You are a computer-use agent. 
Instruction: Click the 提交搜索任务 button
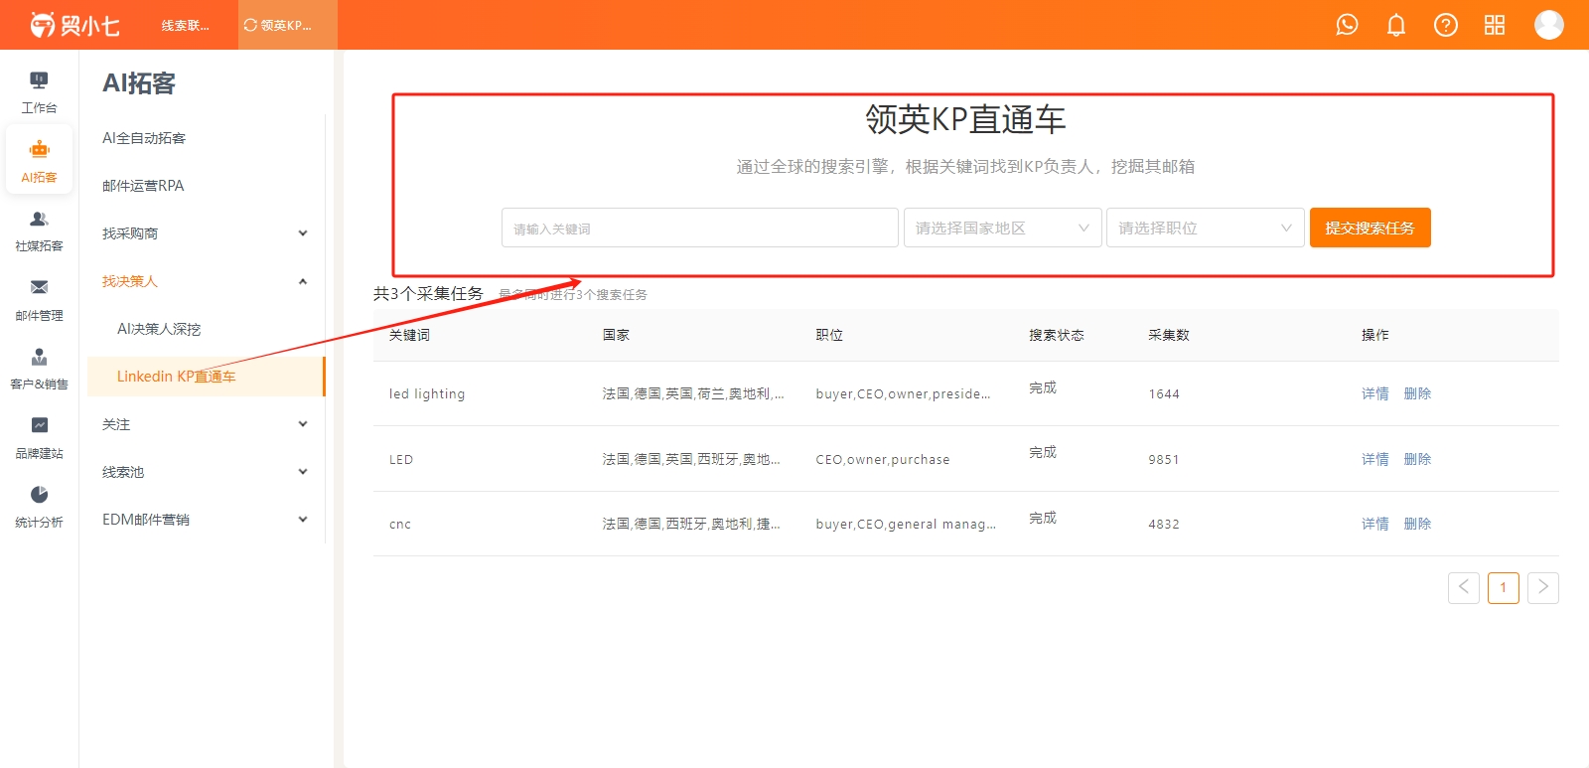pos(1370,228)
